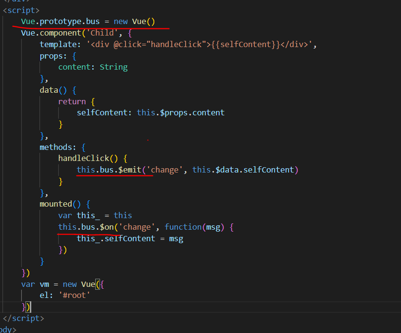Click 'var this_ = this' line
401x333 pixels.
[x=95, y=215]
